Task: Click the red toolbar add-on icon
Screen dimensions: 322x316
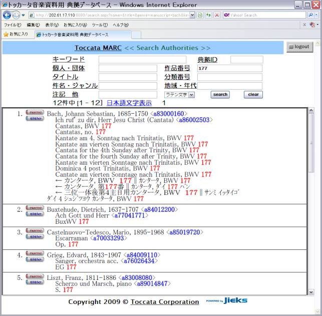Action: (312, 25)
